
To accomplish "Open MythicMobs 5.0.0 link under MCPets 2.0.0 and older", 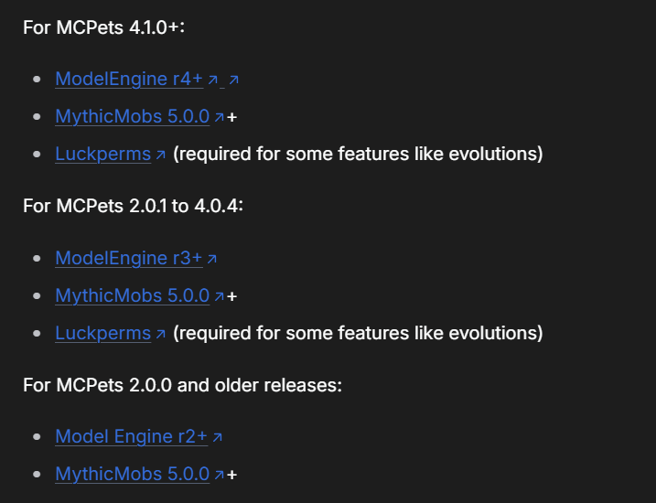I will [x=132, y=474].
